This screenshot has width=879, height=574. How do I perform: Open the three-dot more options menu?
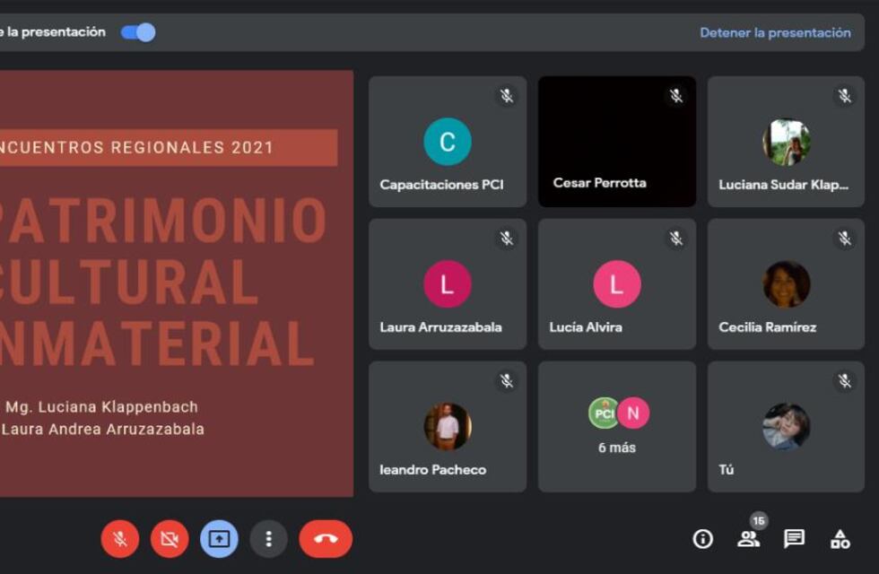(268, 539)
